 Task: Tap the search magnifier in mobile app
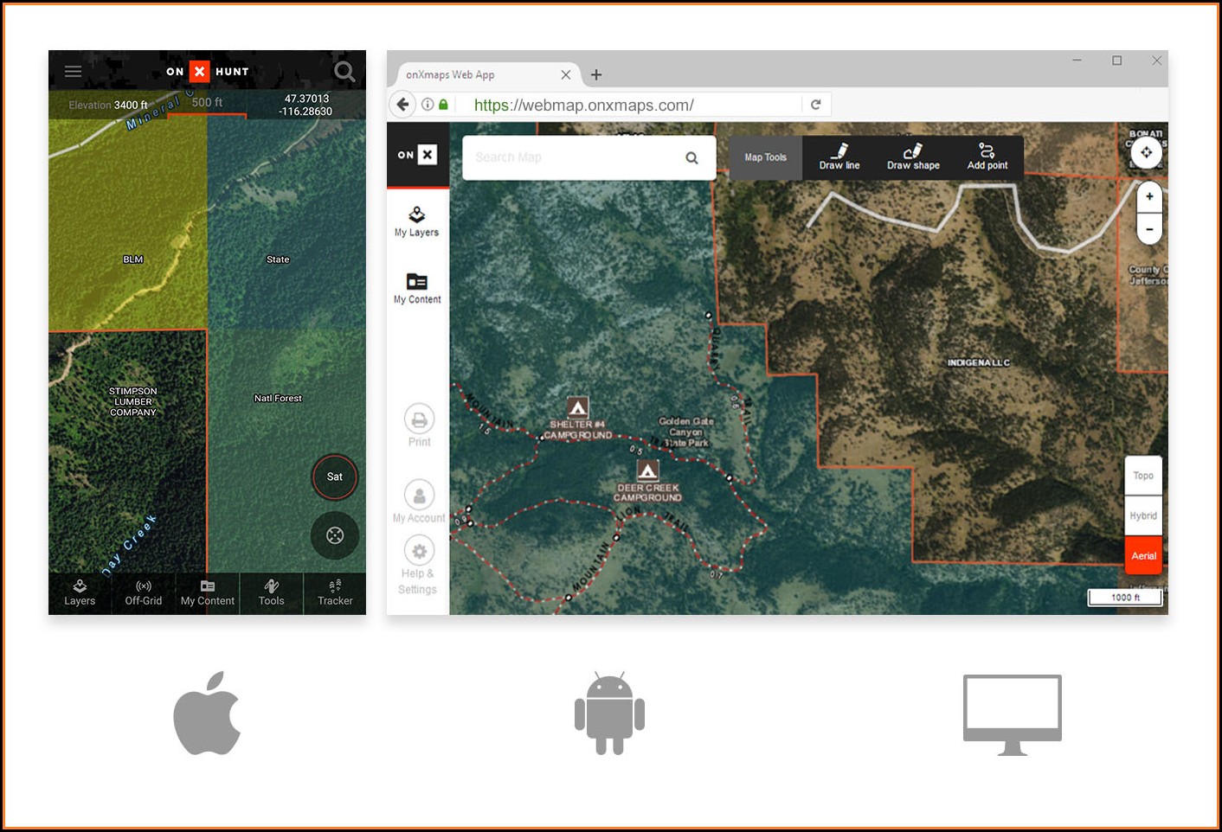pyautogui.click(x=344, y=72)
